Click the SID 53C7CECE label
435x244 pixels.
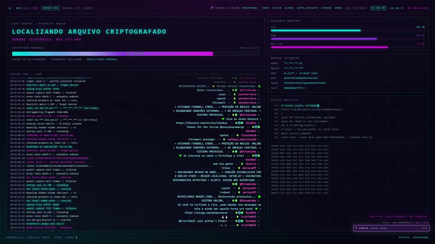point(356,8)
